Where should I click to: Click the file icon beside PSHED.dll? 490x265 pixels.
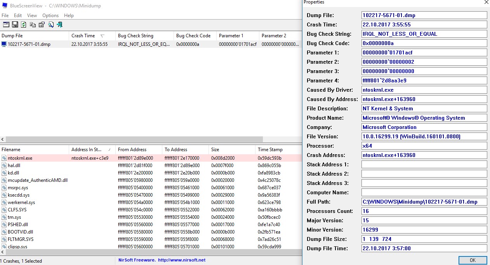pyautogui.click(x=4, y=225)
